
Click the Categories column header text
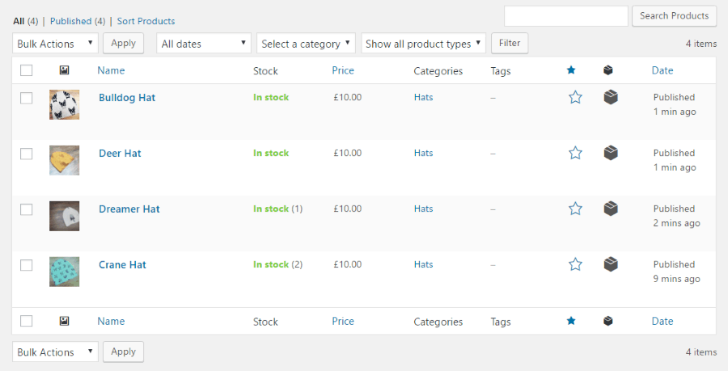438,71
